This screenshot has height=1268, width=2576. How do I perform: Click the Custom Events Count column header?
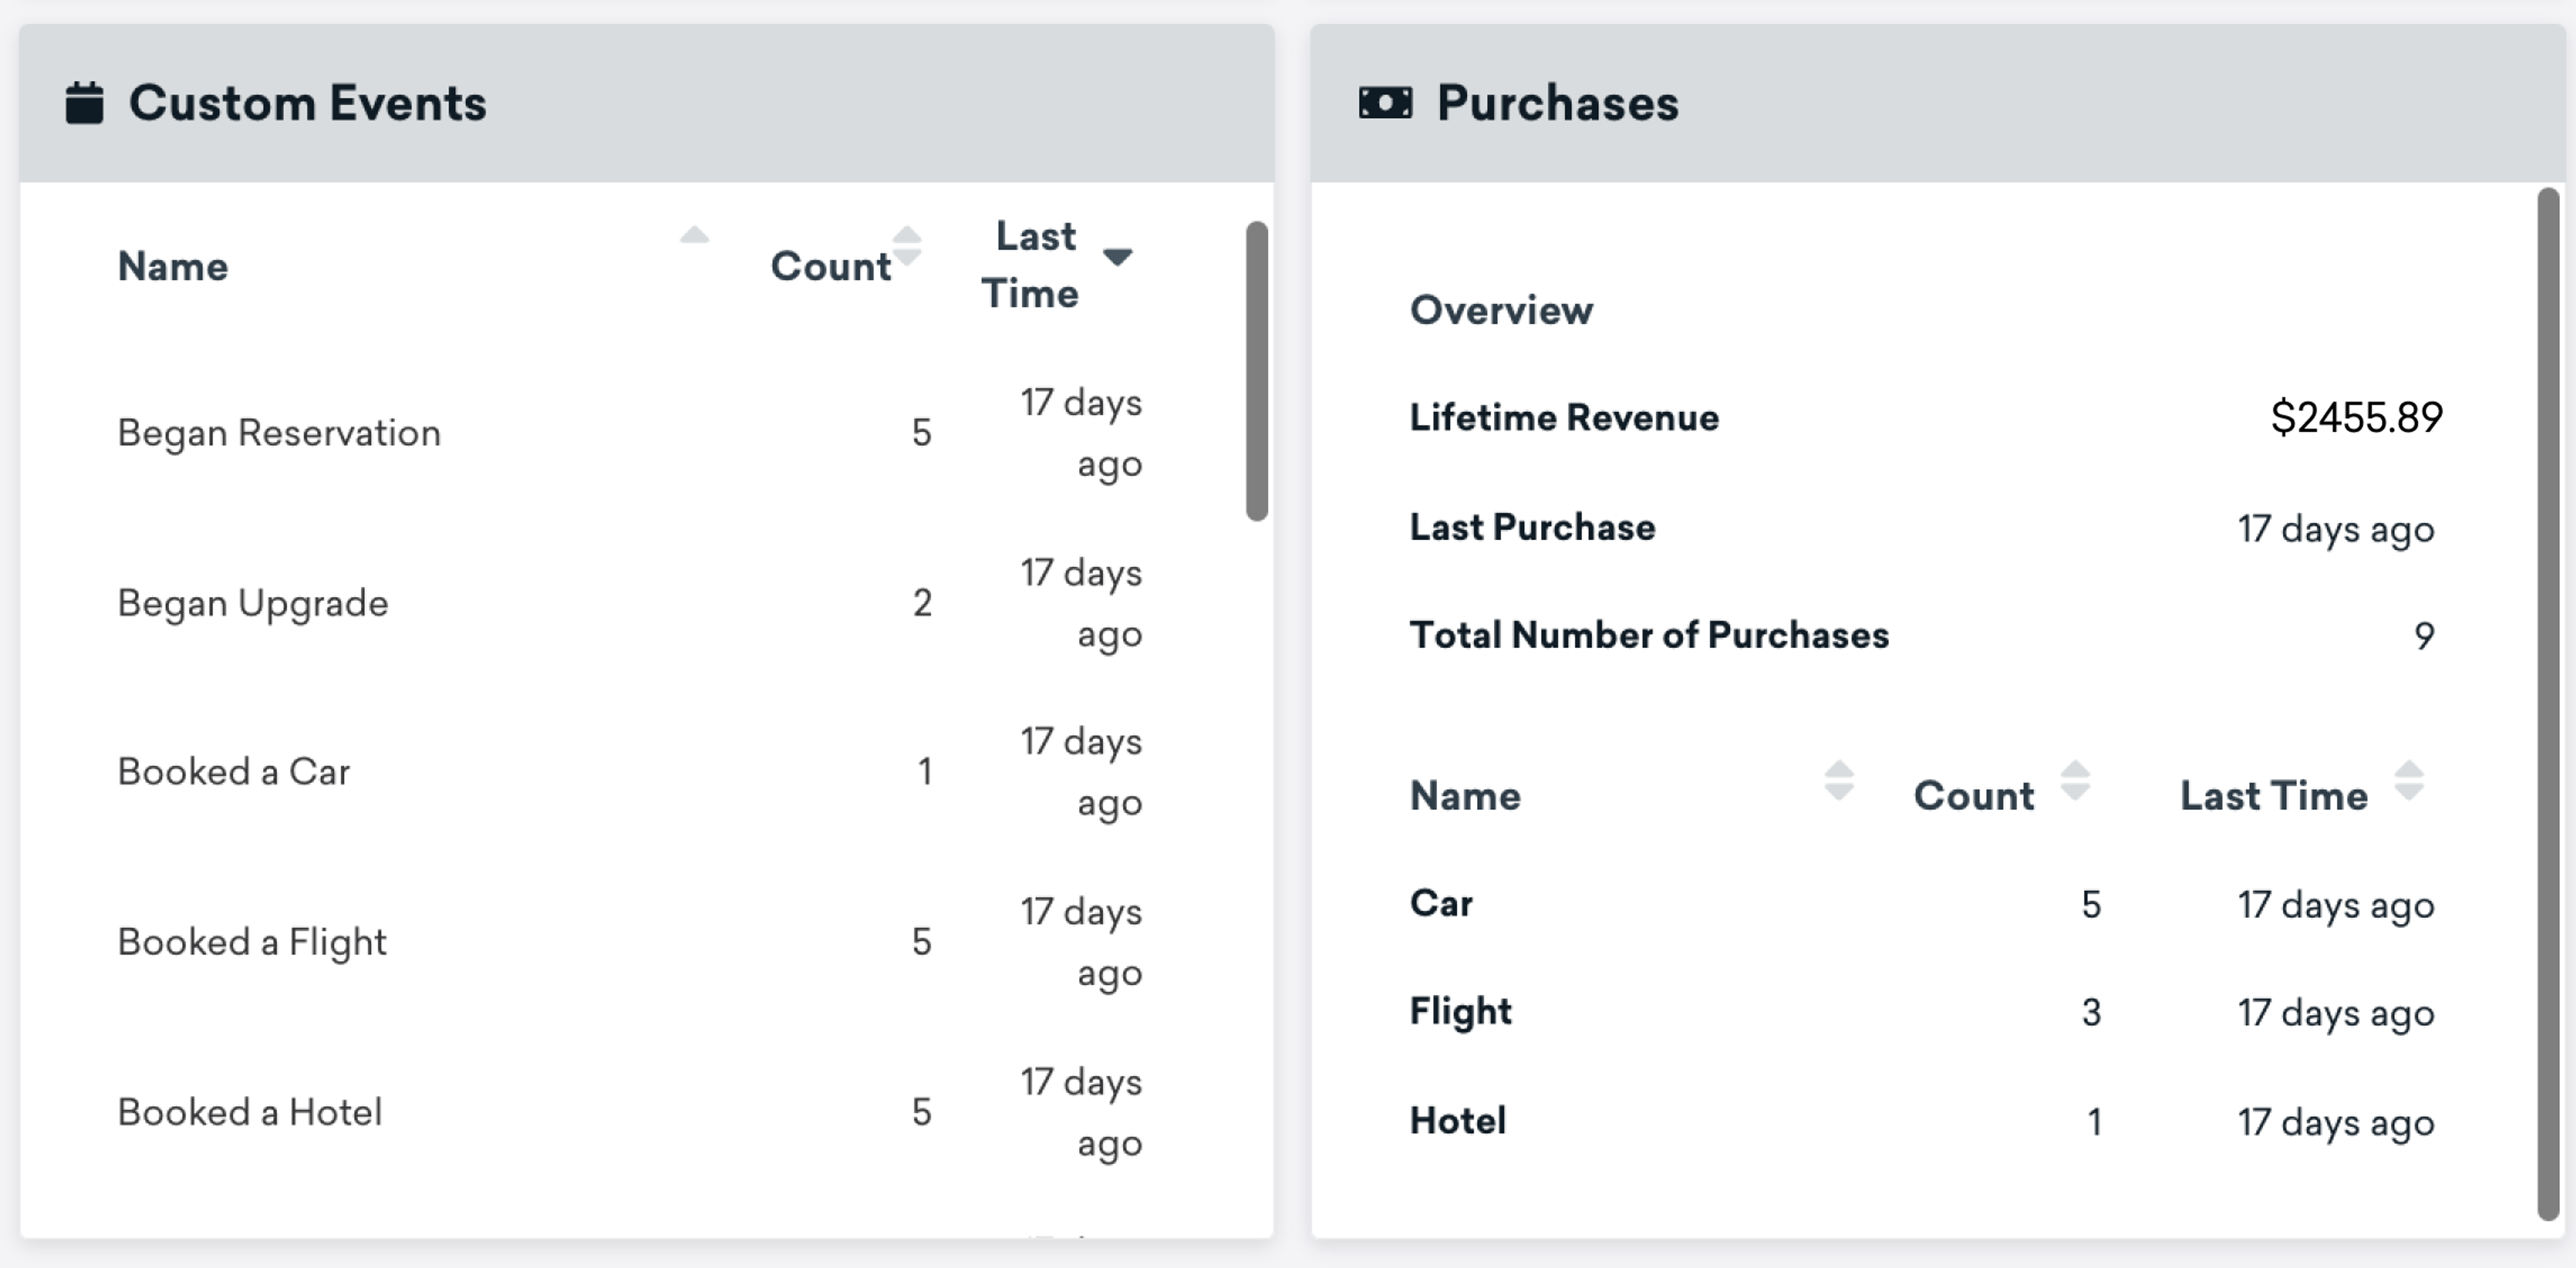[830, 267]
